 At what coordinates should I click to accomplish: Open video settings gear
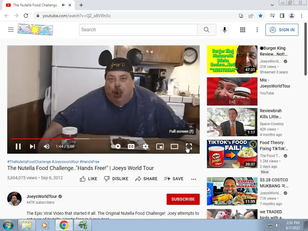pos(145,146)
